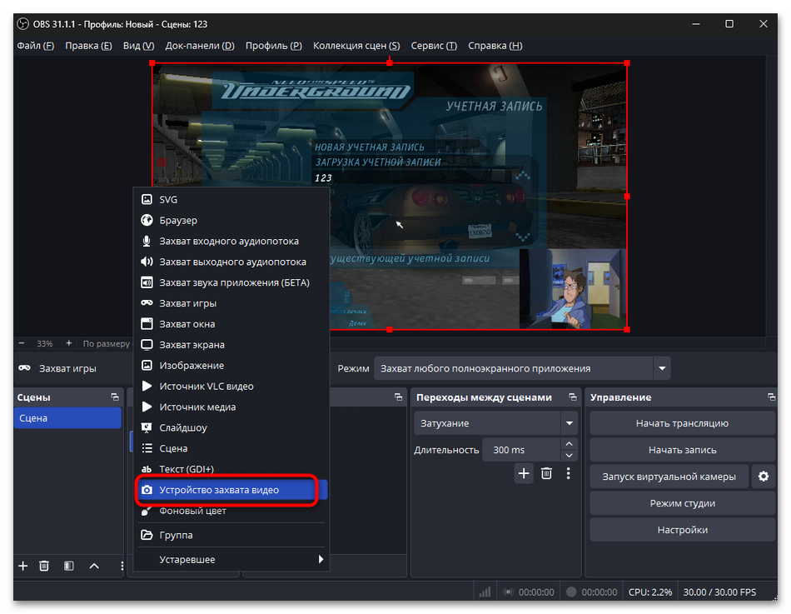Add a Браузер source

232,220
